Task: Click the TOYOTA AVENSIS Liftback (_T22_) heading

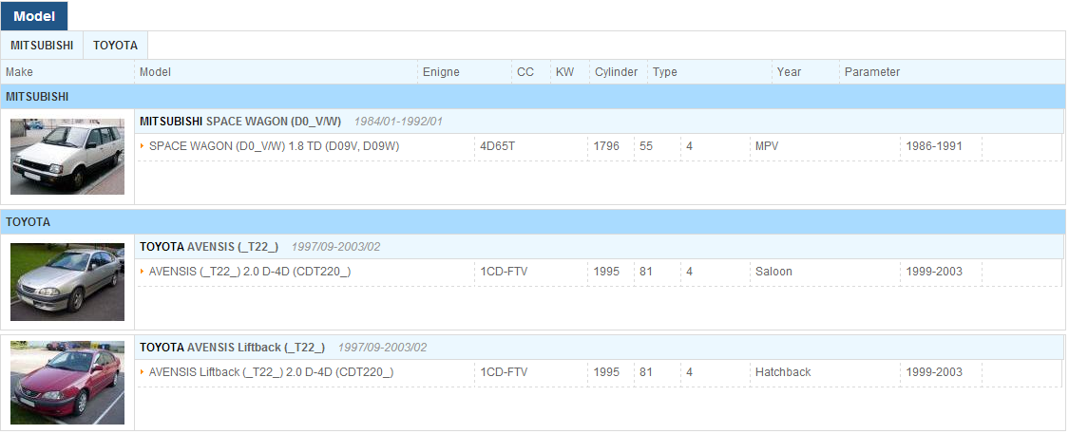Action: 232,348
